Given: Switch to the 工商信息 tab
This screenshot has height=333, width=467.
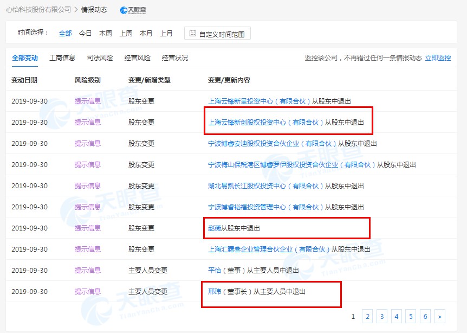Looking at the screenshot, I should pyautogui.click(x=62, y=58).
